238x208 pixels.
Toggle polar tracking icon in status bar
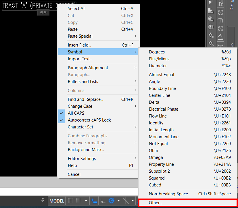(112, 201)
